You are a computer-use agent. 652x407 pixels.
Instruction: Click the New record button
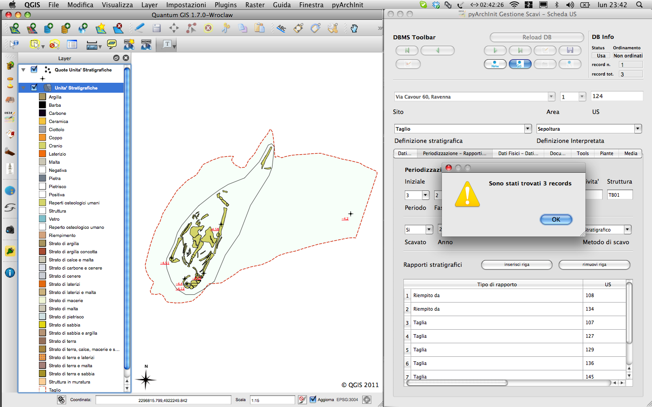click(495, 64)
